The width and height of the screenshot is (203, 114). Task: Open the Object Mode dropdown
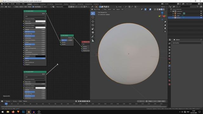pos(97,9)
